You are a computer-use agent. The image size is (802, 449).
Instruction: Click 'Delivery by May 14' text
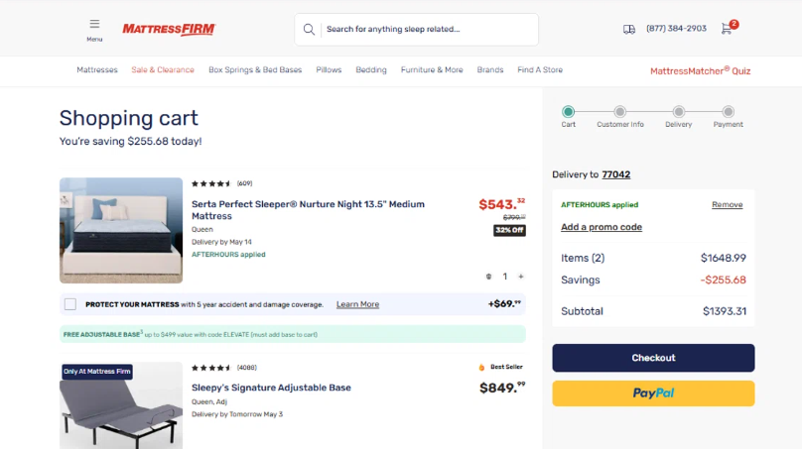point(221,242)
